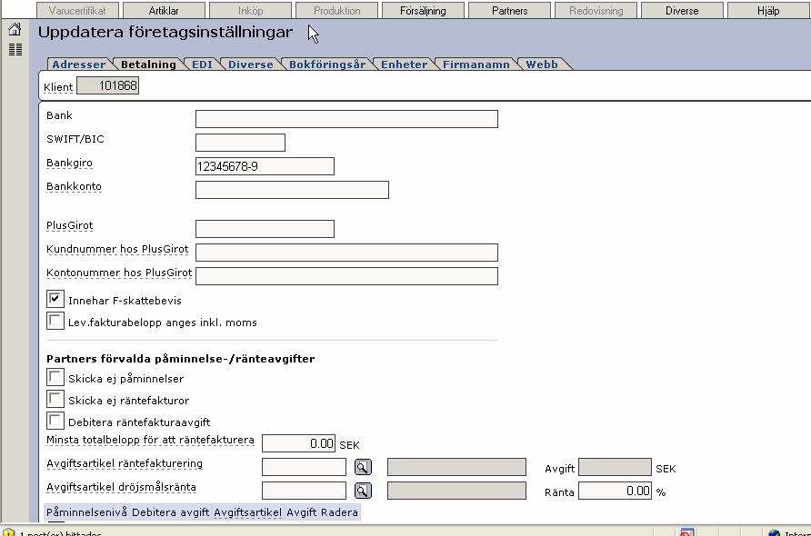The height and width of the screenshot is (536, 811).
Task: Switch to the Adresser tab
Action: (x=78, y=65)
